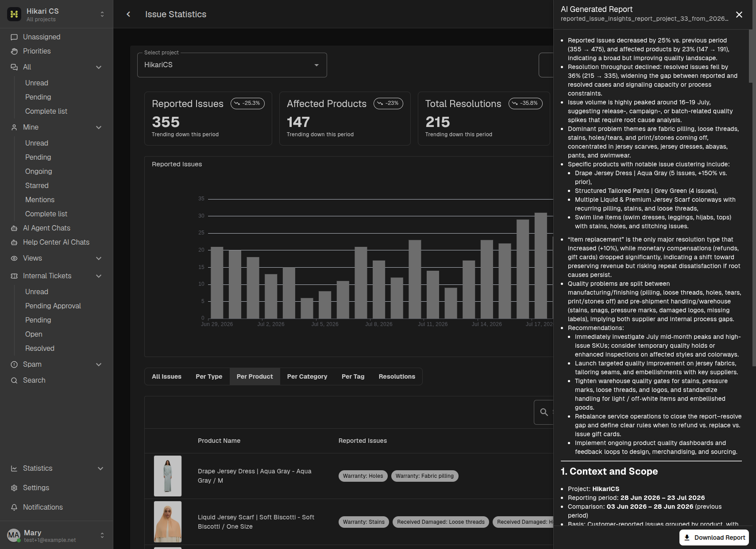Click the Mine person icon

tap(14, 127)
